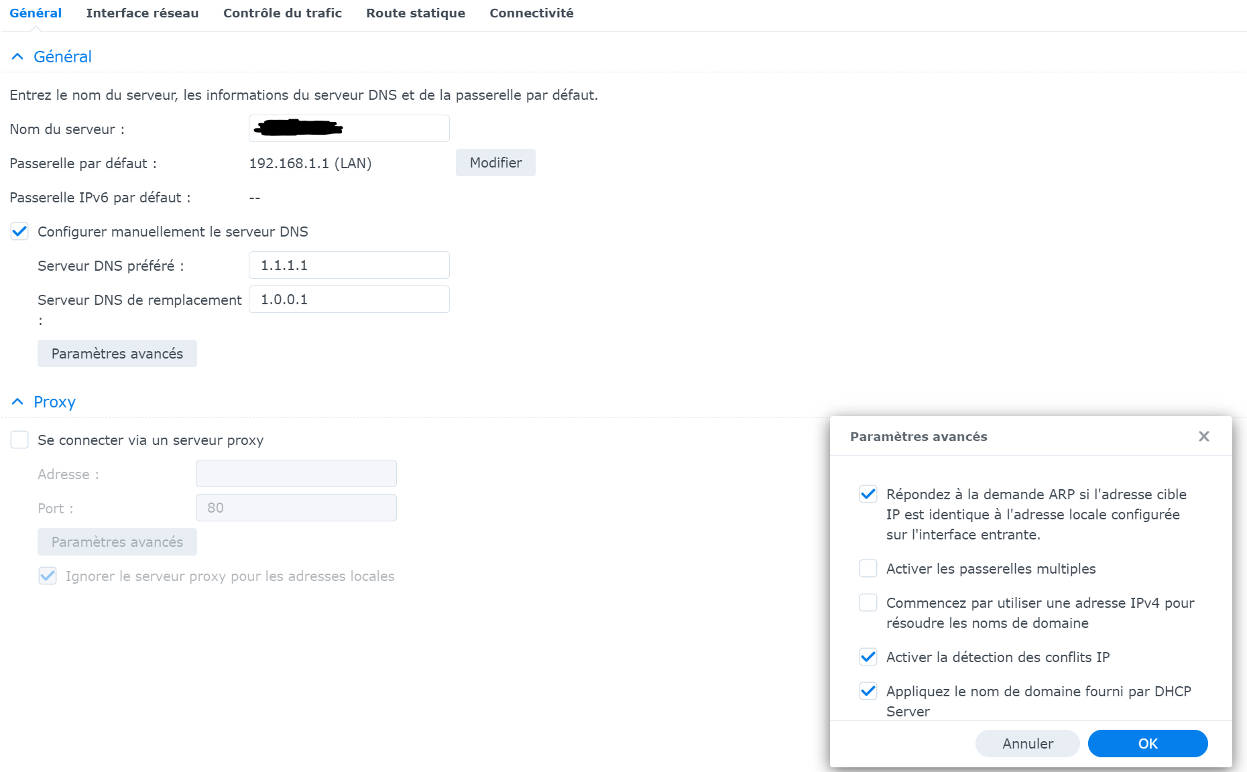Collapse the Général section chevron
Screen dimensions: 1247x772
point(18,57)
